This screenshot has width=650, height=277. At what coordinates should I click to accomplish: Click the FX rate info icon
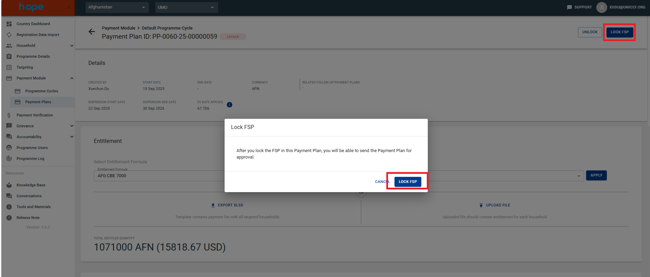[x=229, y=105]
